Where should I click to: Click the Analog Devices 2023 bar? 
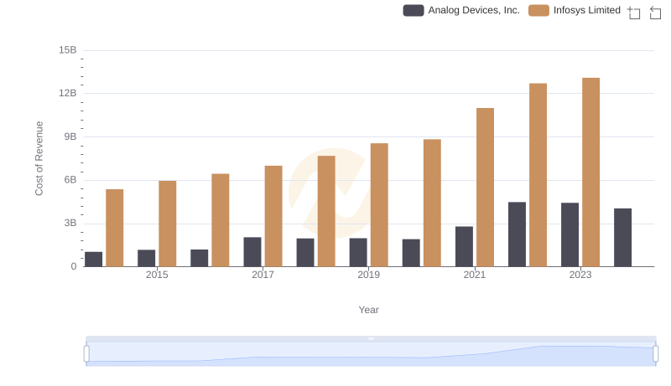[570, 234]
